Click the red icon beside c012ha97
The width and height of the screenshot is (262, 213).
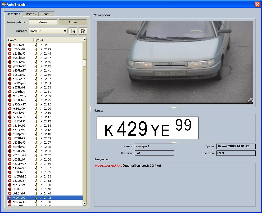pos(10,193)
